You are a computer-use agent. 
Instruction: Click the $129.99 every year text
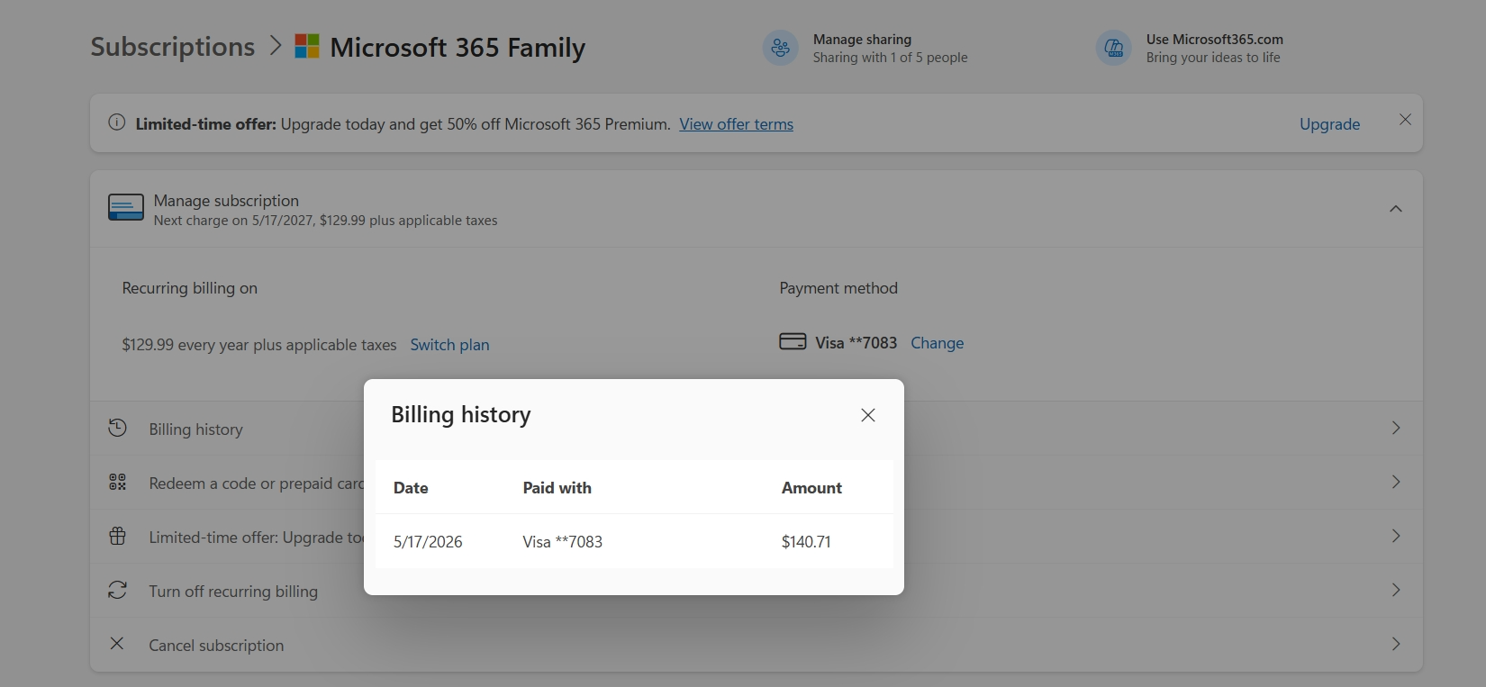259,345
